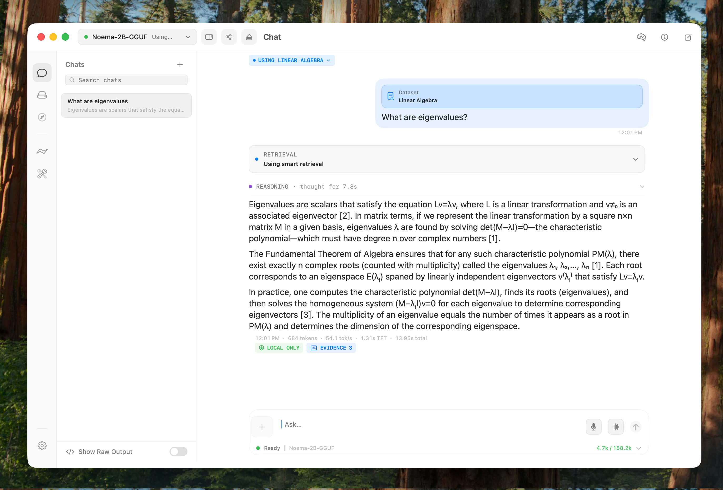Expand the Using Linear Algebra dropdown
Screen dimensions: 723x490
(291, 60)
